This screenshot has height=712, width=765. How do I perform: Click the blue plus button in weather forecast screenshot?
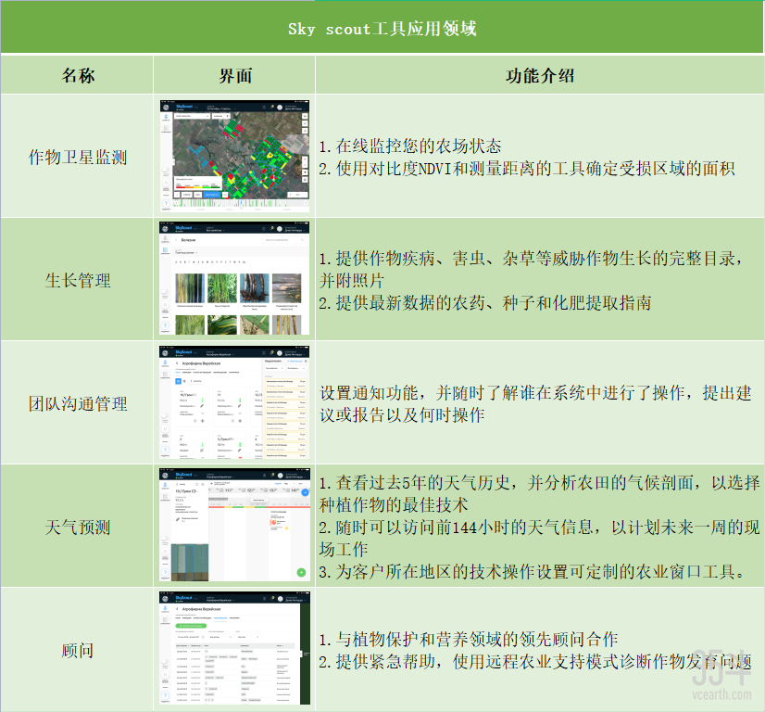(x=305, y=492)
